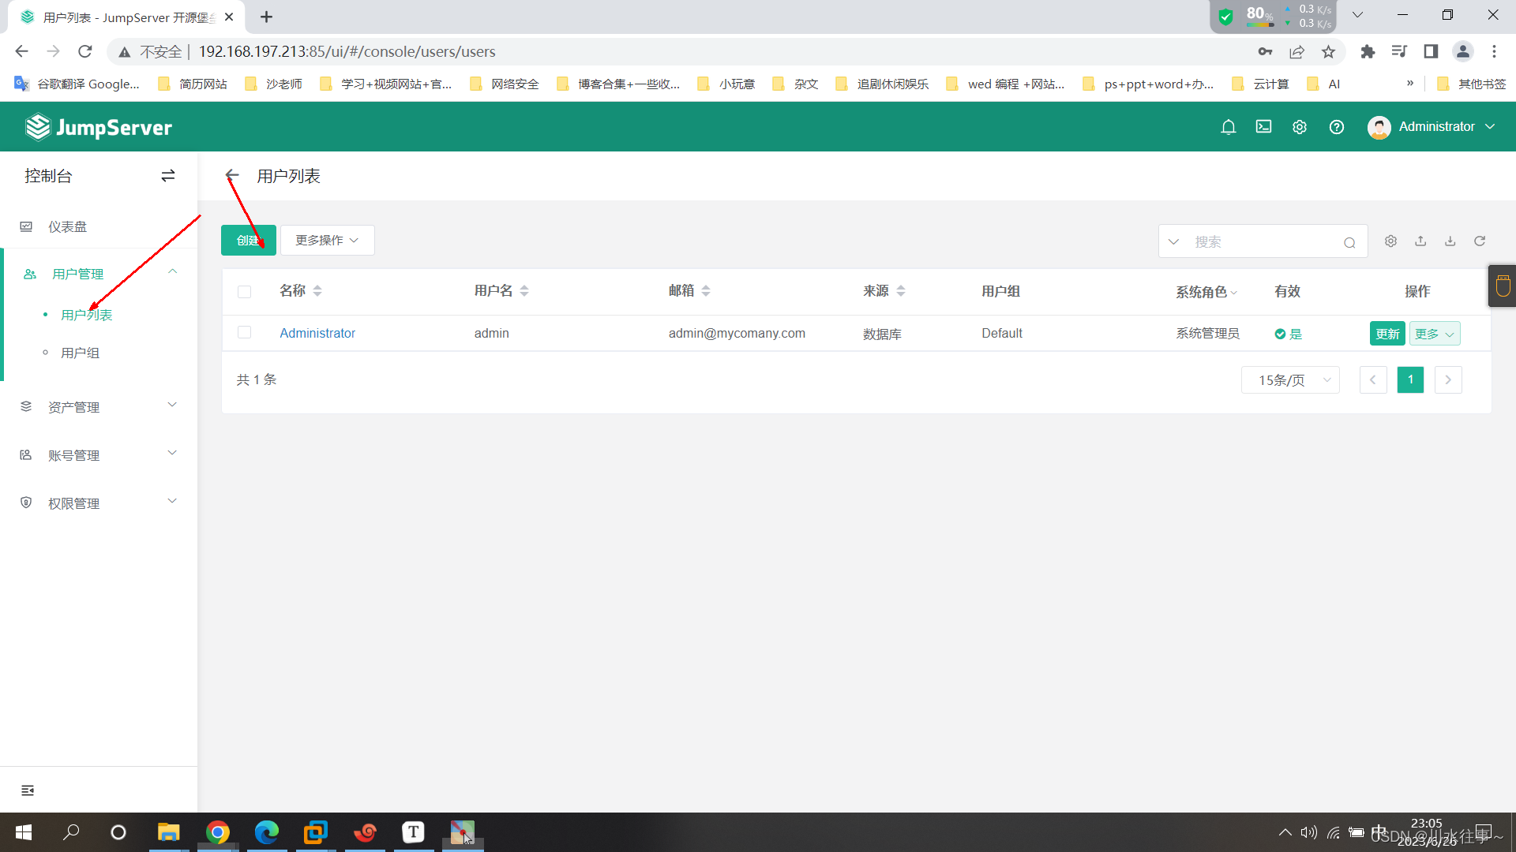Viewport: 1516px width, 852px height.
Task: Open the help question mark icon
Action: click(x=1336, y=127)
